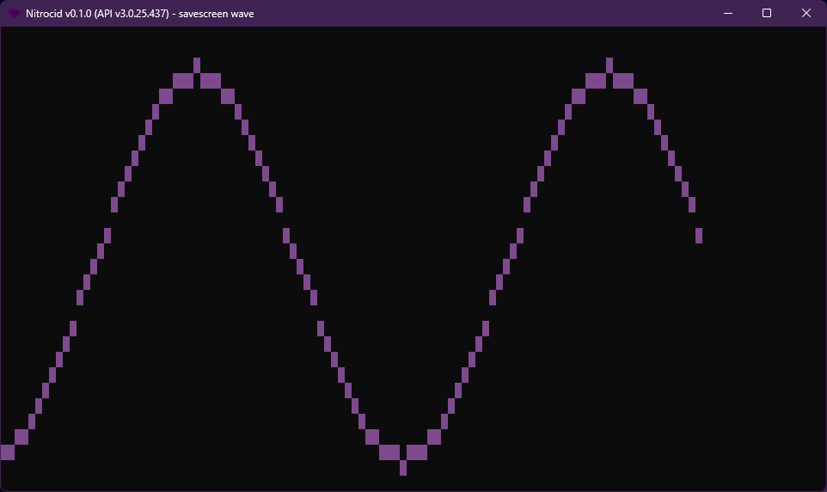This screenshot has width=827, height=492.
Task: Click the wide block right of the first crest tip
Action: [211, 81]
